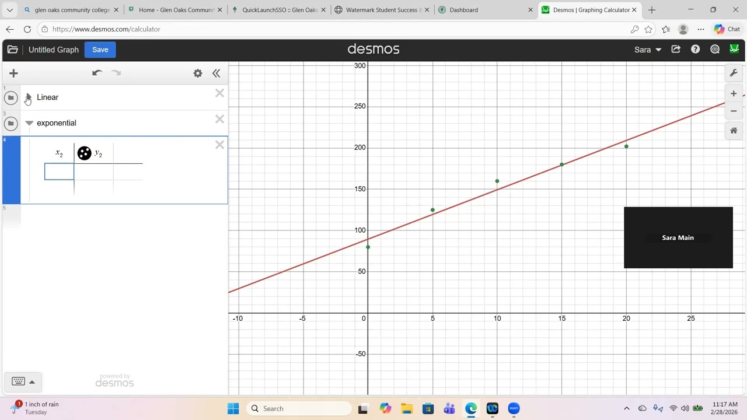Screen dimensions: 747x420
Task: Open browser favorites icon
Action: pos(666,29)
